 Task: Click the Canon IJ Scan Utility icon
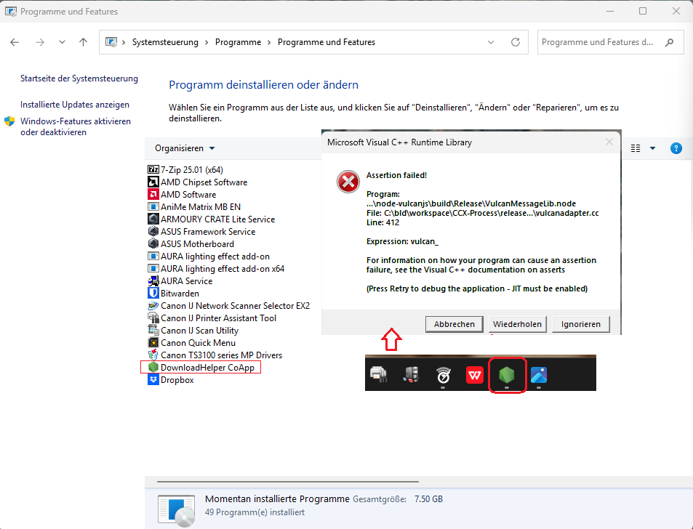153,331
